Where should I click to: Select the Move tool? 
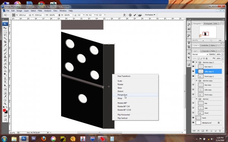click(x=5, y=28)
